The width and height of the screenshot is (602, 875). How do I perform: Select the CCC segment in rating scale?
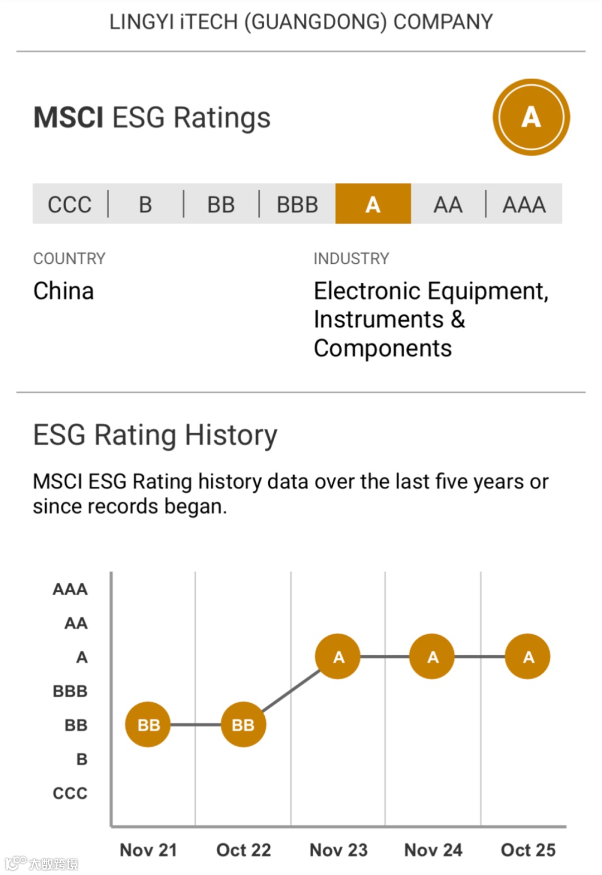(x=70, y=204)
